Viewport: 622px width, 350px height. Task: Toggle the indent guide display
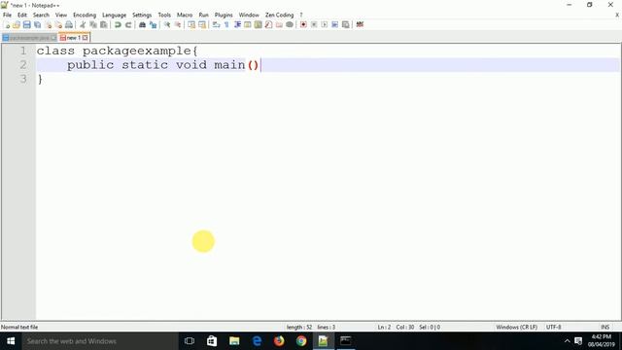tap(237, 24)
